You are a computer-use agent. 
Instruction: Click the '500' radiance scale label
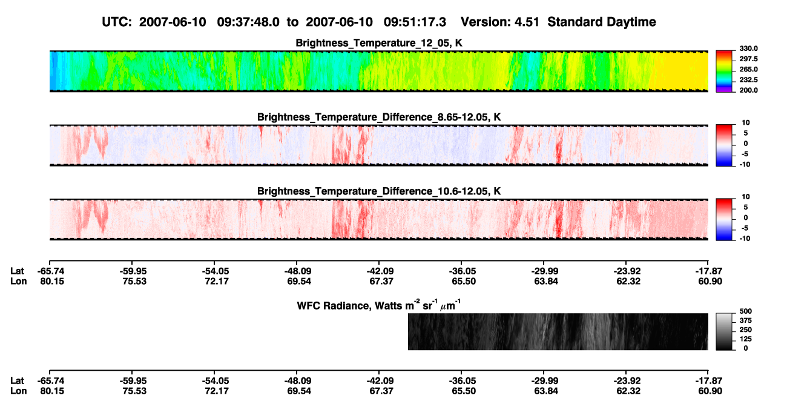746,311
